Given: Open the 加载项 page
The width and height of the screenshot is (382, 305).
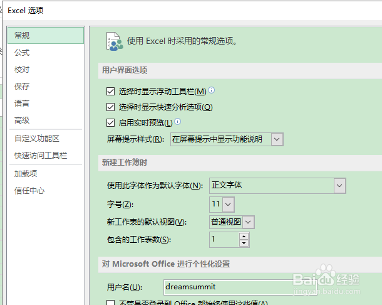Looking at the screenshot, I should point(26,174).
